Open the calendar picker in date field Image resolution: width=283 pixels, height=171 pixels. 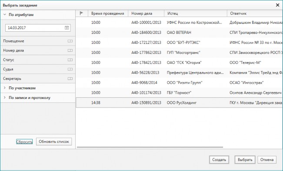coord(67,28)
